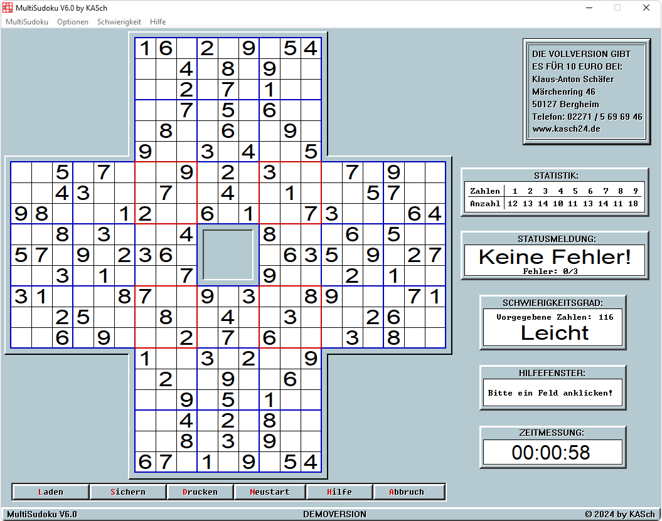662x521 pixels.
Task: Open the Optionen menu
Action: [73, 21]
